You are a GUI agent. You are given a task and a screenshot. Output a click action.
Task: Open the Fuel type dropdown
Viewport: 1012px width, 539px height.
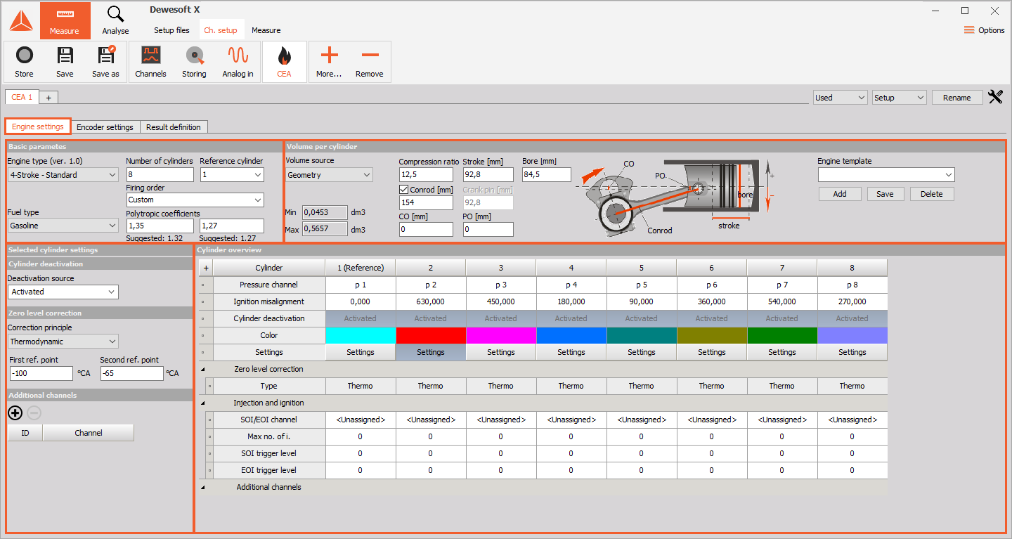tap(62, 226)
